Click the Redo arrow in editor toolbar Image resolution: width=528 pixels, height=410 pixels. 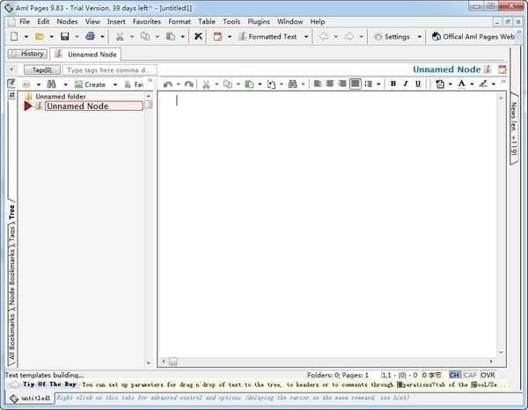tap(188, 84)
